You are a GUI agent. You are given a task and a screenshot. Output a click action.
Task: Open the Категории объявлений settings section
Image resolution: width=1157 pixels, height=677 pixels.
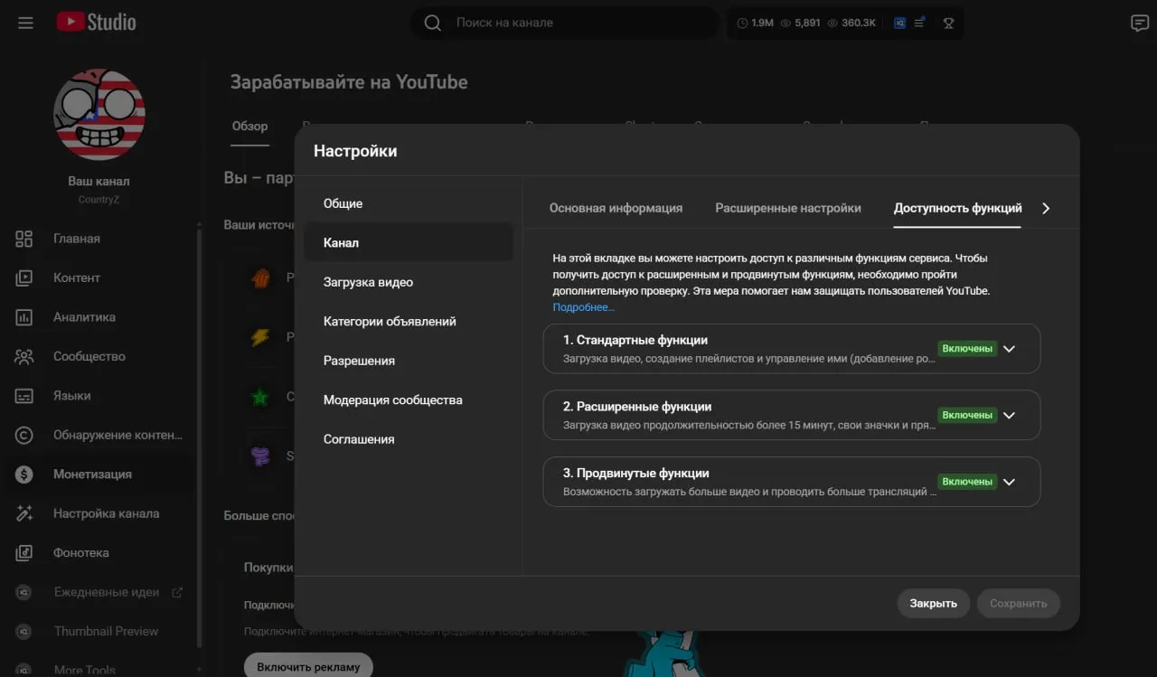[409, 321]
